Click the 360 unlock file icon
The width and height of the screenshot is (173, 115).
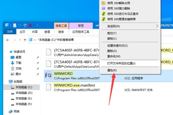[104, 3]
